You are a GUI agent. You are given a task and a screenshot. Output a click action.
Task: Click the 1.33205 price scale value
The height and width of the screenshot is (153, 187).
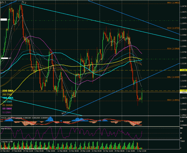(183, 41)
